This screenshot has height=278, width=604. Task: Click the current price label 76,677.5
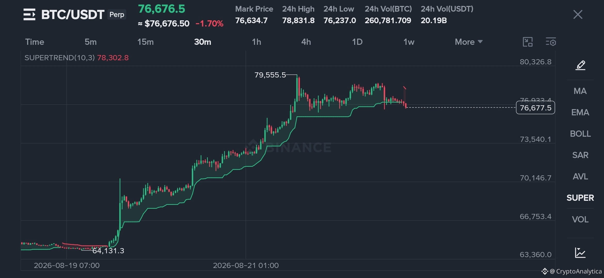(535, 108)
